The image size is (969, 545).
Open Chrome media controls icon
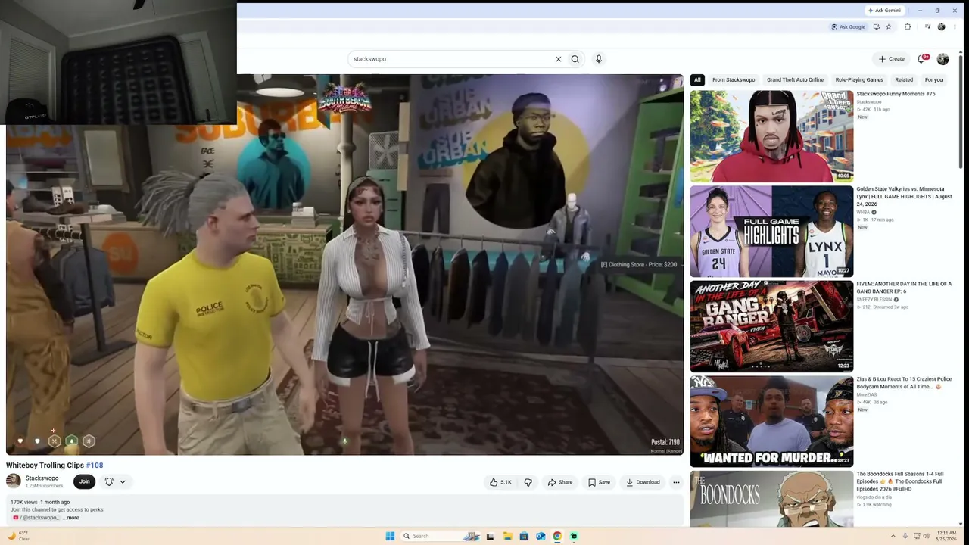(x=927, y=26)
